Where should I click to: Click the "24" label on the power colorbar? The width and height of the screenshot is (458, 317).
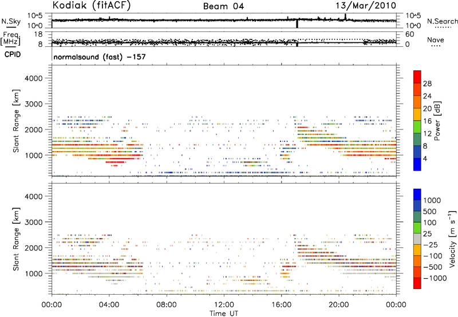(x=427, y=96)
